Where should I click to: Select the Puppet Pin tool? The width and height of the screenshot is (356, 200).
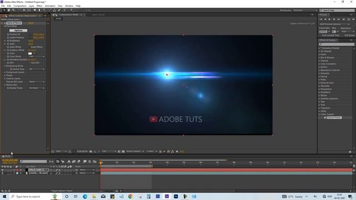71,10
